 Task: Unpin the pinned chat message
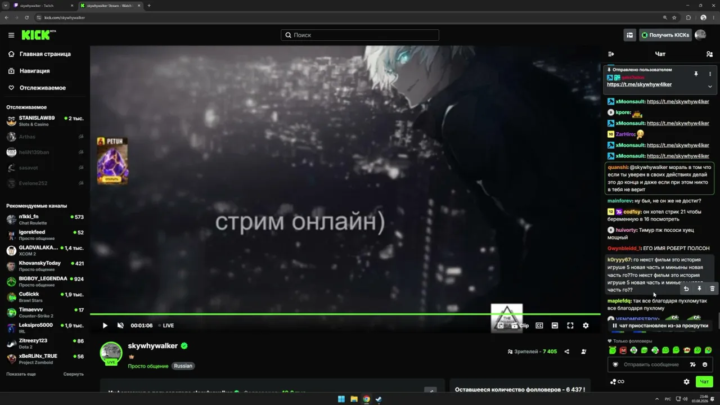[696, 74]
